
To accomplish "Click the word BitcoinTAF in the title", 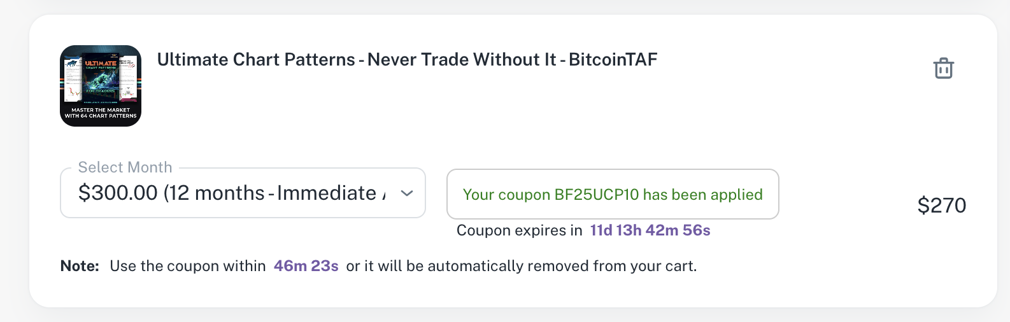I will [613, 60].
